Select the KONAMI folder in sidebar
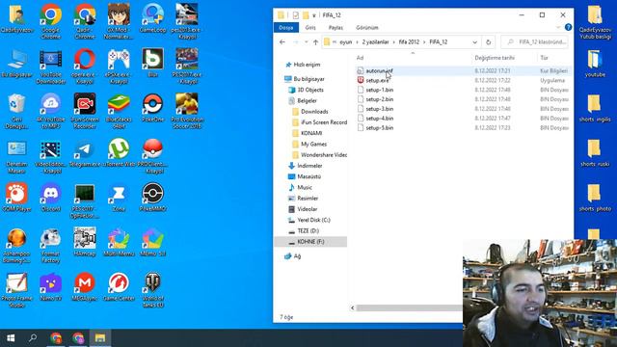This screenshot has height=347, width=617. [x=311, y=133]
